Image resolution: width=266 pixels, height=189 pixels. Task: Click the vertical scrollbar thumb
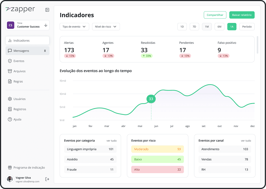click(x=258, y=45)
